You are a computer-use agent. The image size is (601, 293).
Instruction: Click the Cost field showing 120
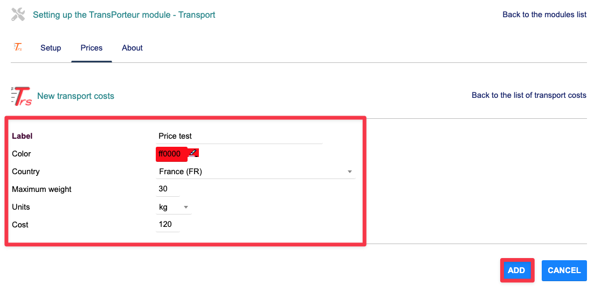(167, 224)
